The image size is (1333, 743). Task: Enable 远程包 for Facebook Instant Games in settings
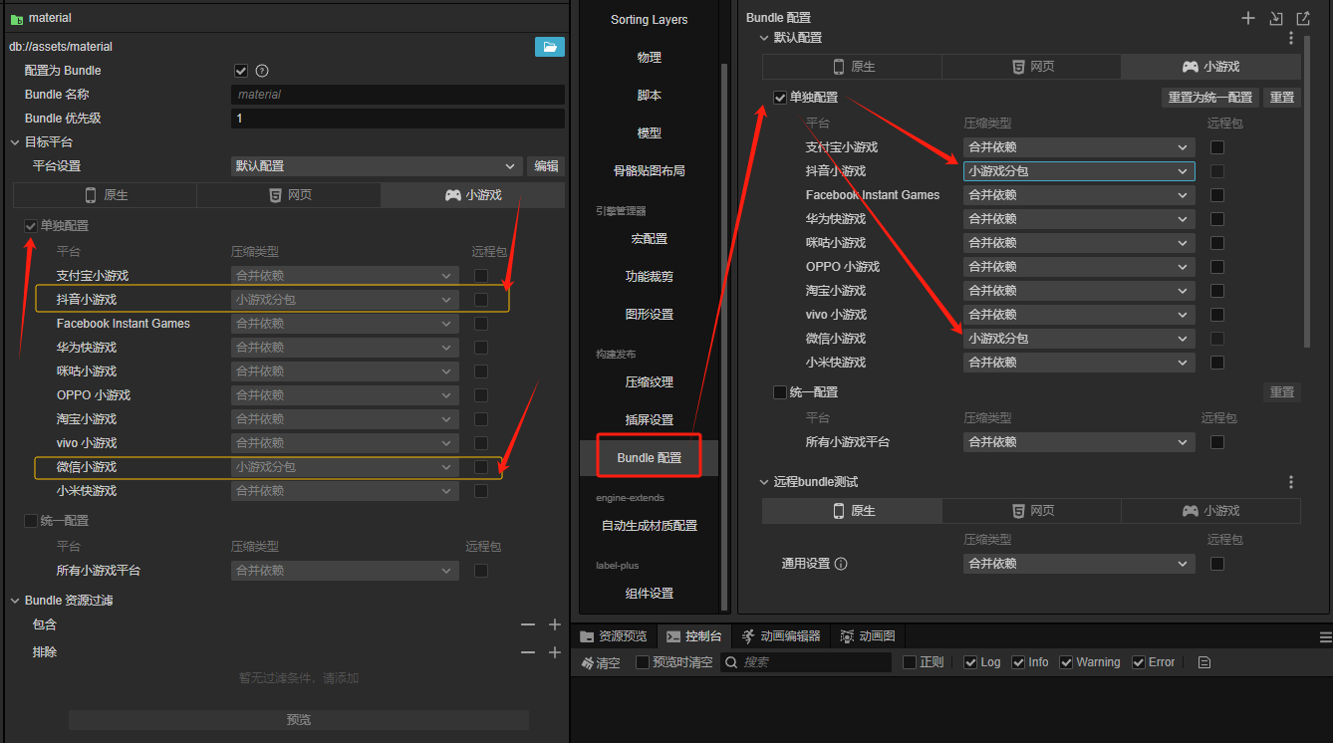click(1216, 195)
